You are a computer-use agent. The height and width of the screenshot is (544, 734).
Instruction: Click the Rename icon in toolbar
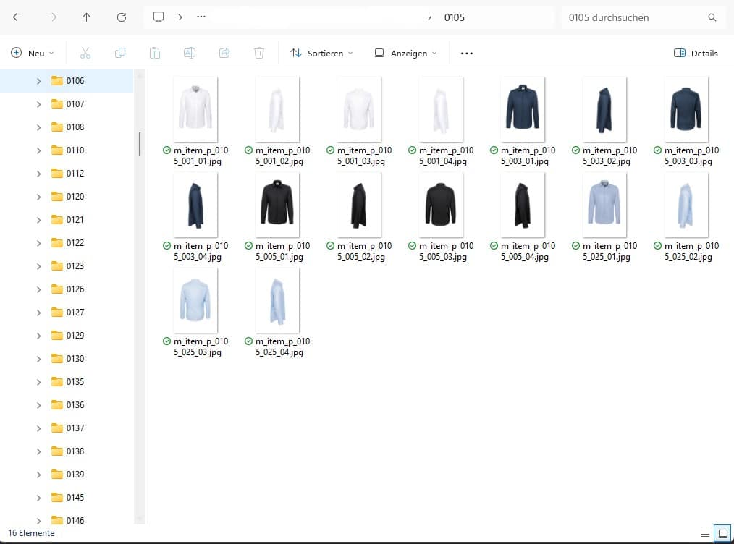coord(190,53)
